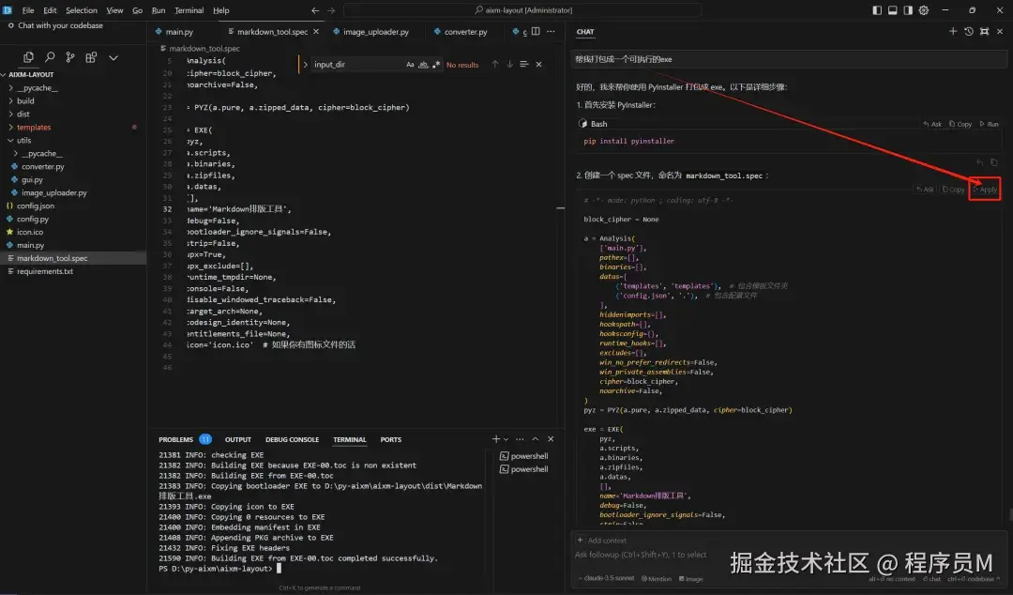Open the Source Control view
Image resolution: width=1013 pixels, height=595 pixels.
point(70,57)
